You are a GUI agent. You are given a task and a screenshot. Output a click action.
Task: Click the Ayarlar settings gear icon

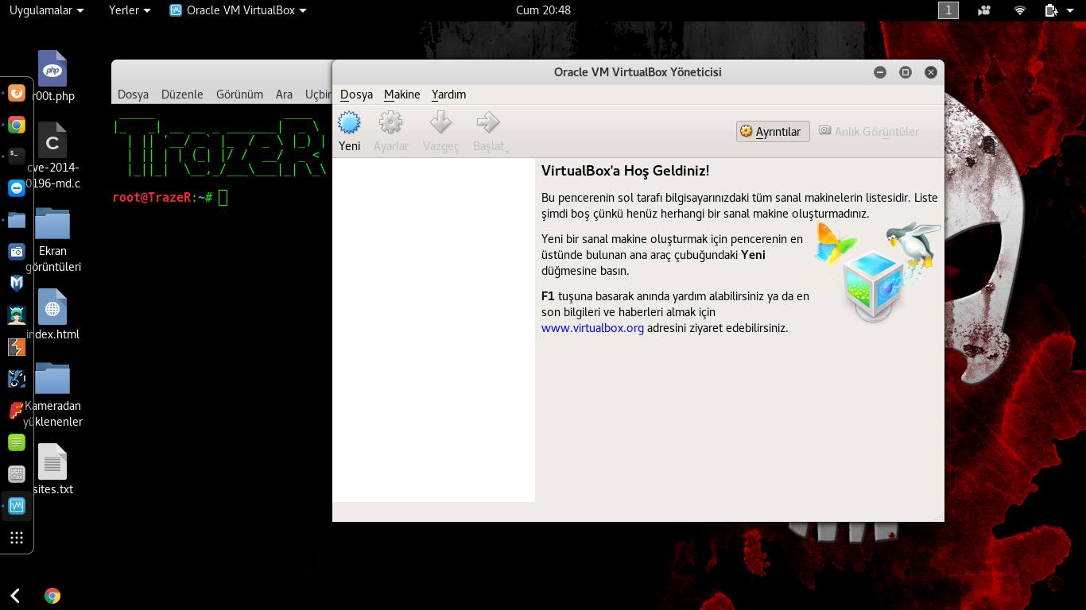coord(391,122)
